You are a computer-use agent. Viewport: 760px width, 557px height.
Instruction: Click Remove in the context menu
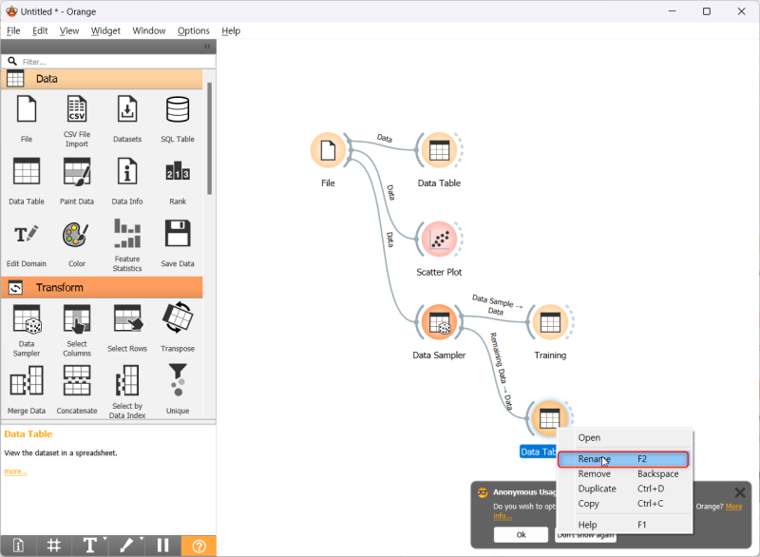(x=623, y=474)
